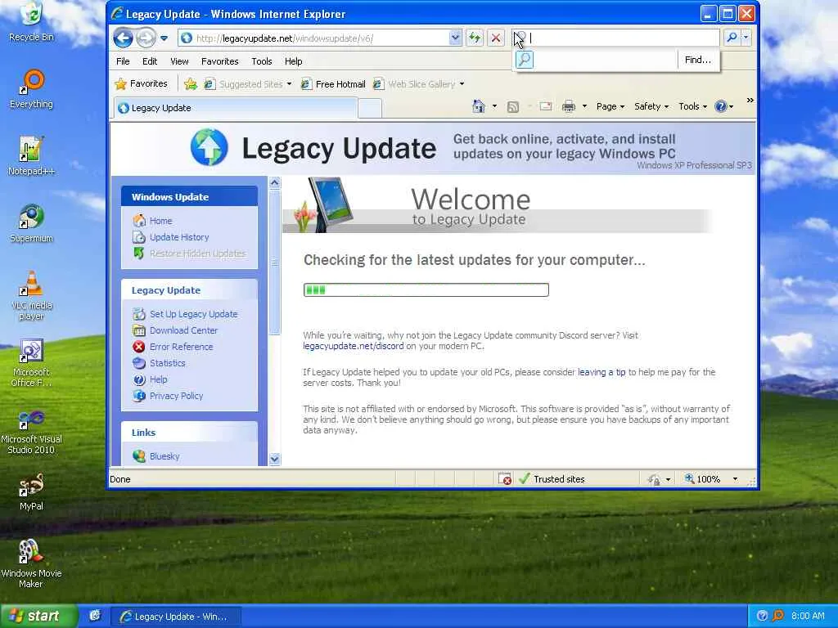
Task: Select the Everything desktop icon
Action: tap(32, 89)
